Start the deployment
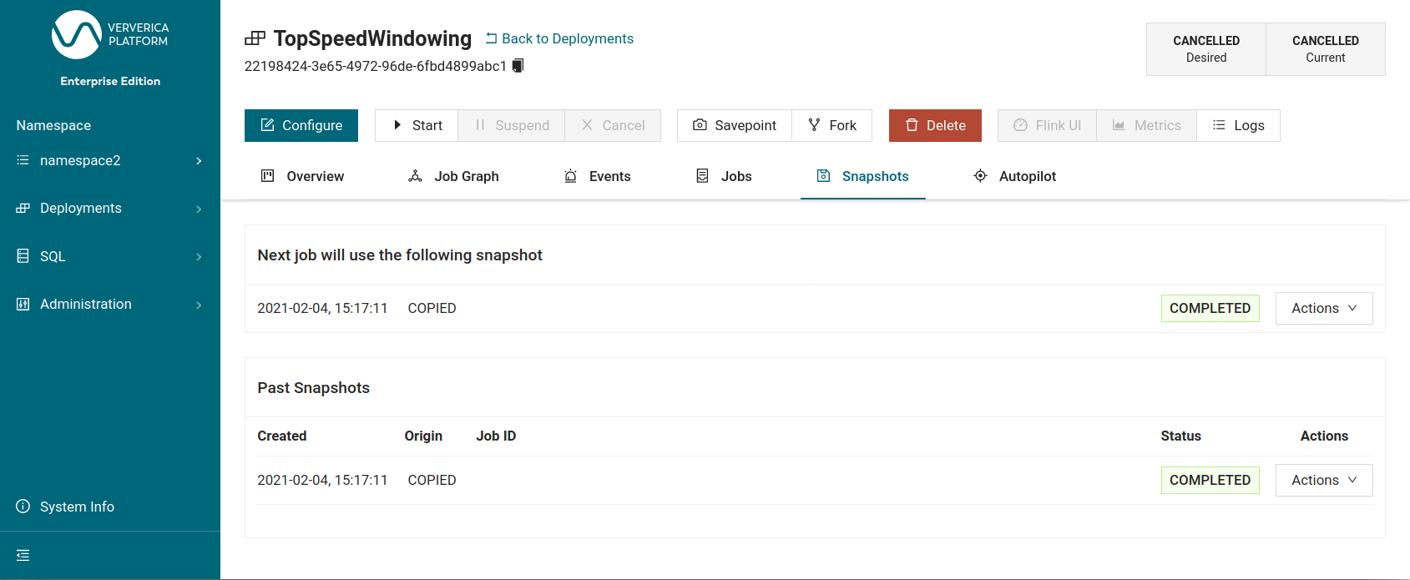 pos(417,125)
